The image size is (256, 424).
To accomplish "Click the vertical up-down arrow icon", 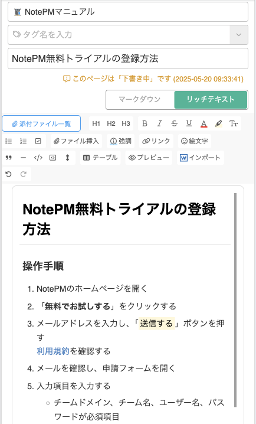I will coord(67,158).
